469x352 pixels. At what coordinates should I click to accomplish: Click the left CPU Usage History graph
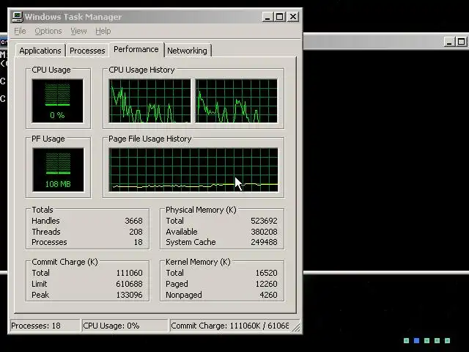pos(149,101)
